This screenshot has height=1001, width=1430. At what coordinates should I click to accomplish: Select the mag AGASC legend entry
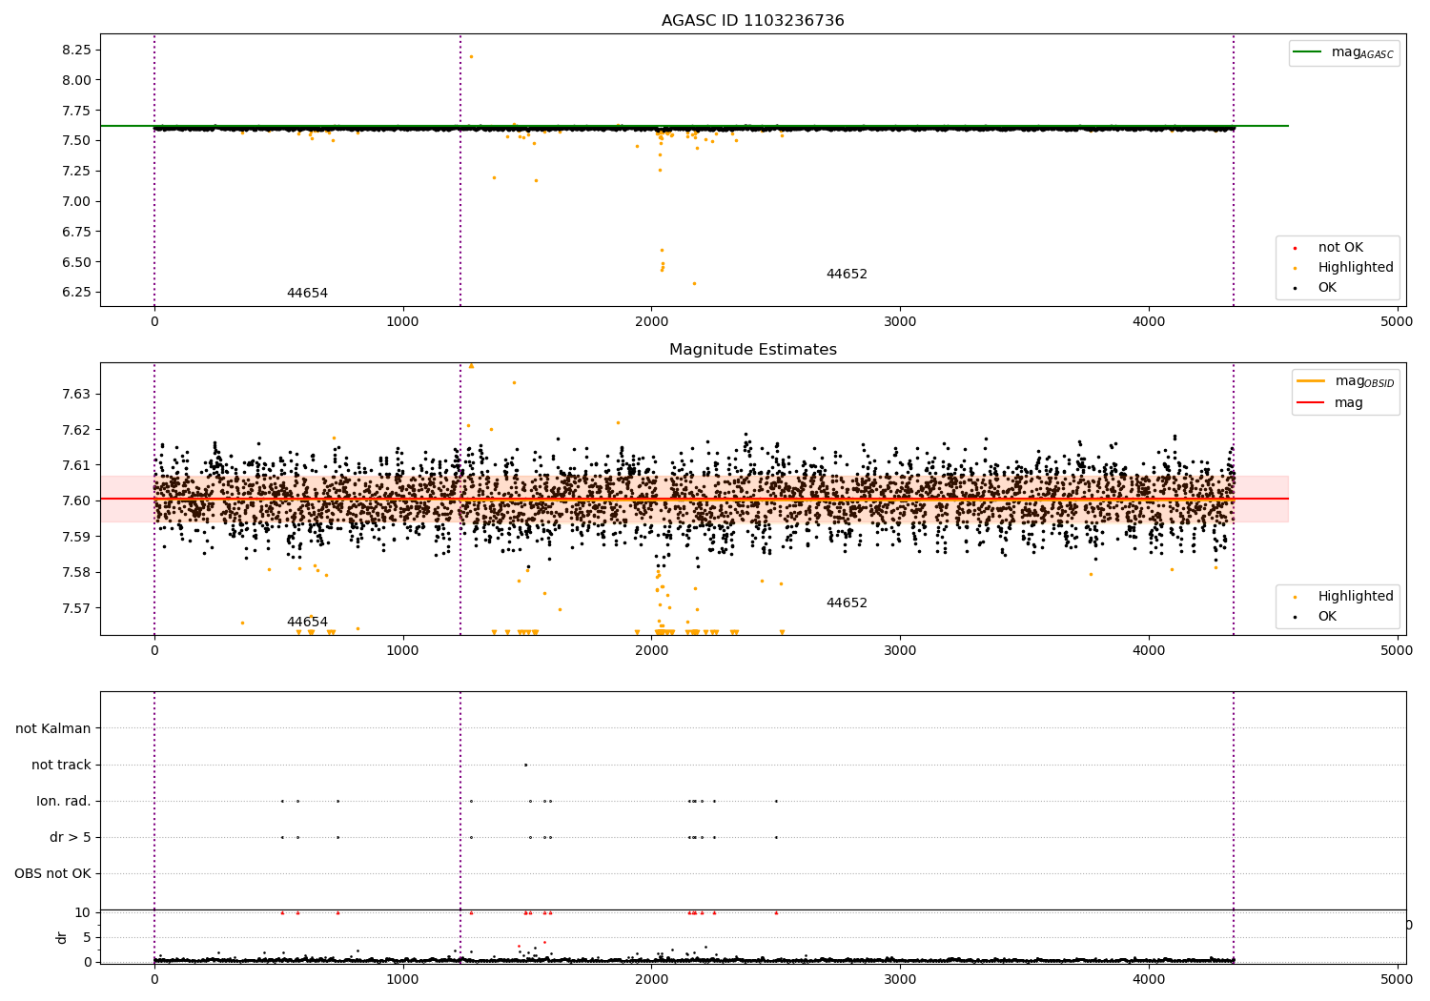click(x=1345, y=53)
